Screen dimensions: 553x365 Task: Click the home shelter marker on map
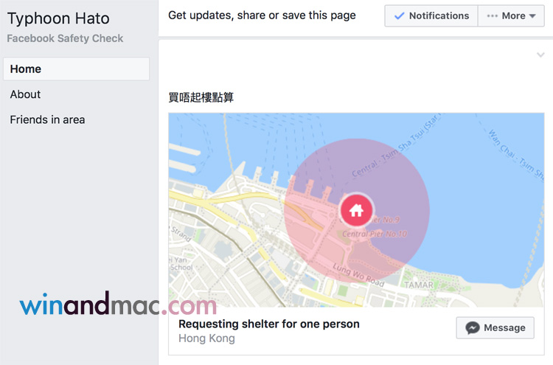click(357, 211)
